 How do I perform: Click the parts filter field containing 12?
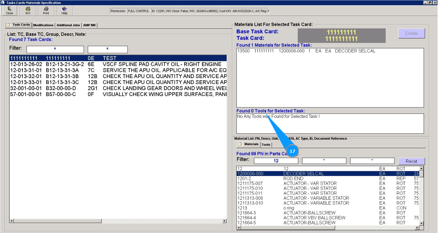click(276, 161)
